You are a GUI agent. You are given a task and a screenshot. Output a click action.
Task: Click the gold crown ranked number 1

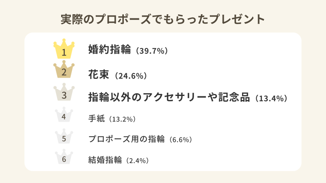point(64,50)
